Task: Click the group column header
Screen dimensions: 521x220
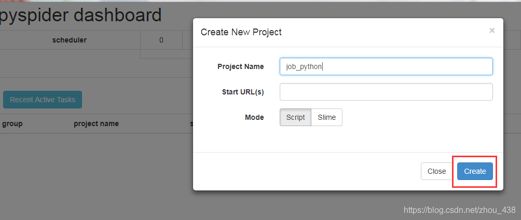Action: (12, 123)
